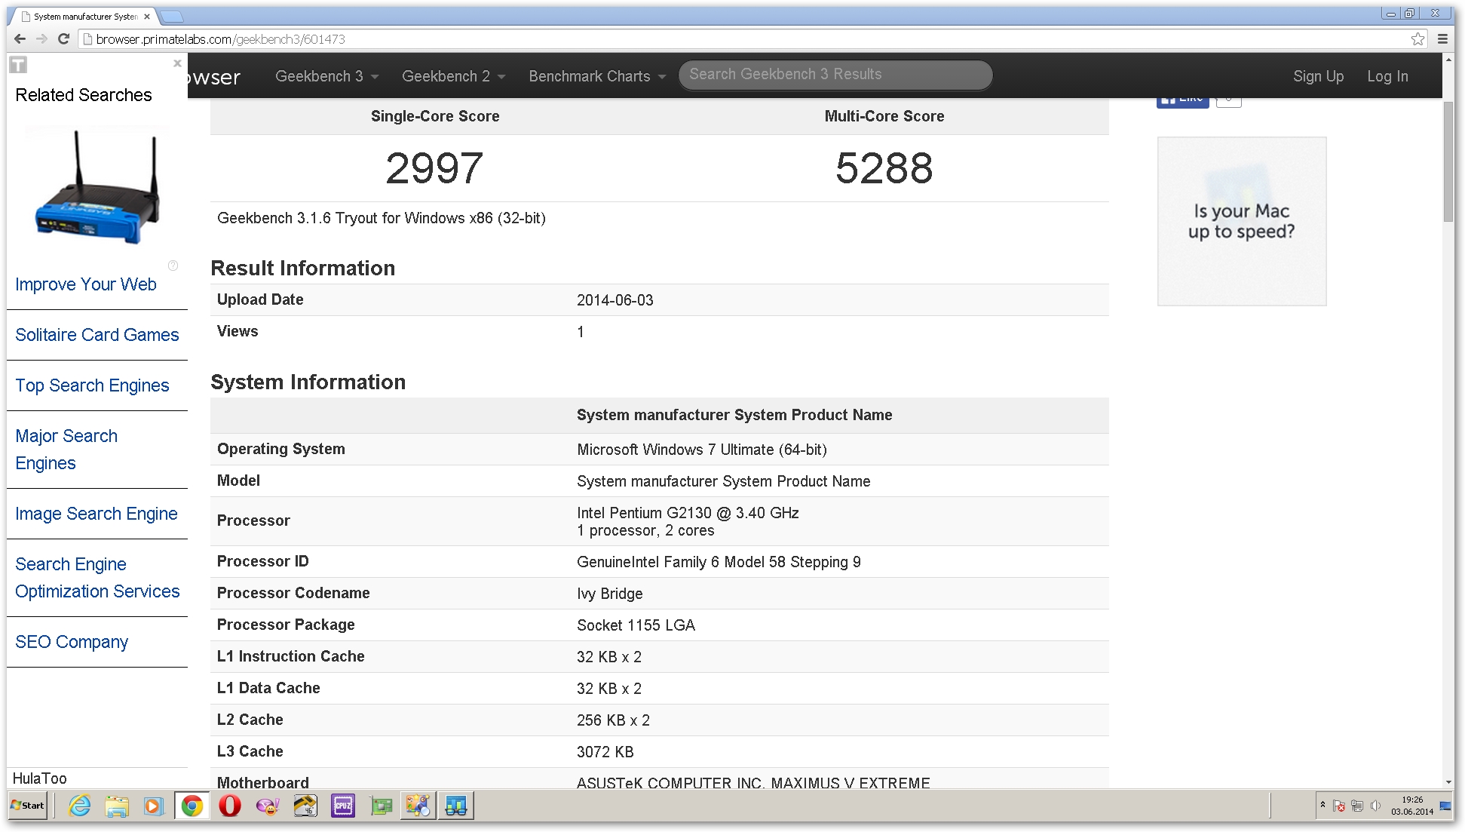Screen dimensions: 1465x832
Task: Close the Related Searches sidebar panel
Action: click(x=177, y=63)
